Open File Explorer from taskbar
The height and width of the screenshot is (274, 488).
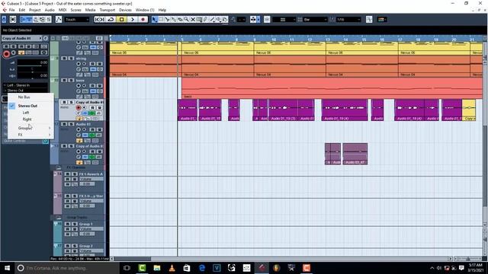(x=157, y=268)
